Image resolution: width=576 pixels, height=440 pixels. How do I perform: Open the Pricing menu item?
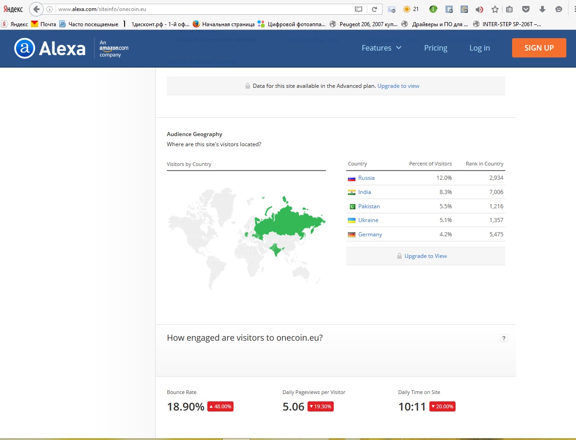pos(435,48)
